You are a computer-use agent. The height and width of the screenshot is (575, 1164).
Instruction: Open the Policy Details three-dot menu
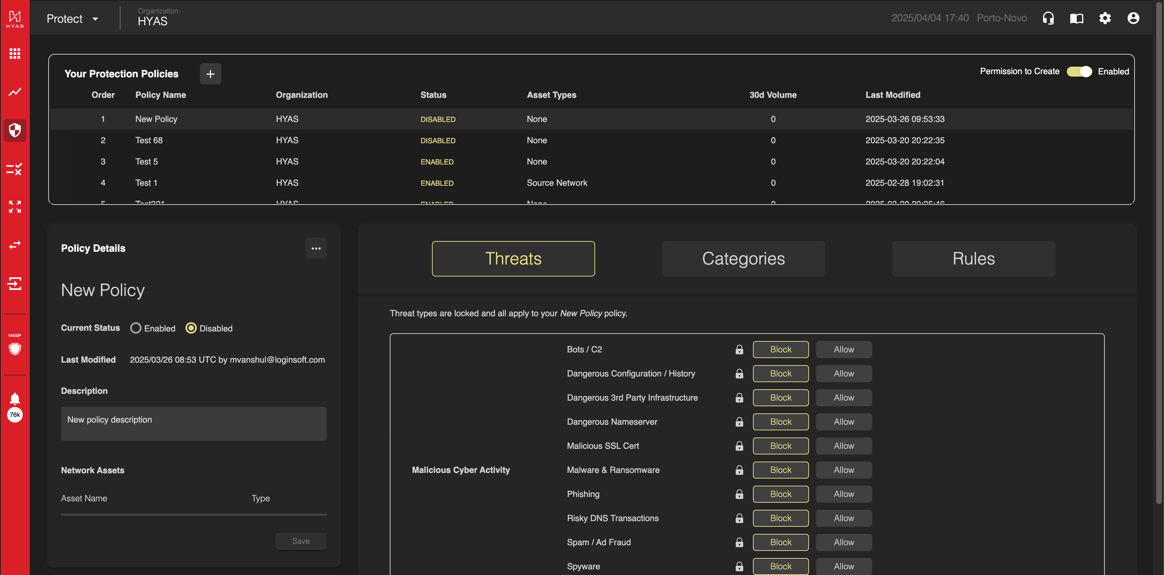point(316,248)
